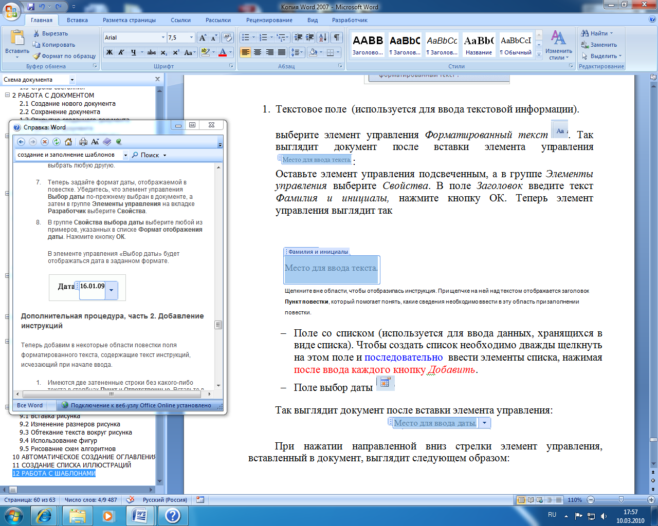This screenshot has width=658, height=526.
Task: Align text left
Action: coord(246,52)
